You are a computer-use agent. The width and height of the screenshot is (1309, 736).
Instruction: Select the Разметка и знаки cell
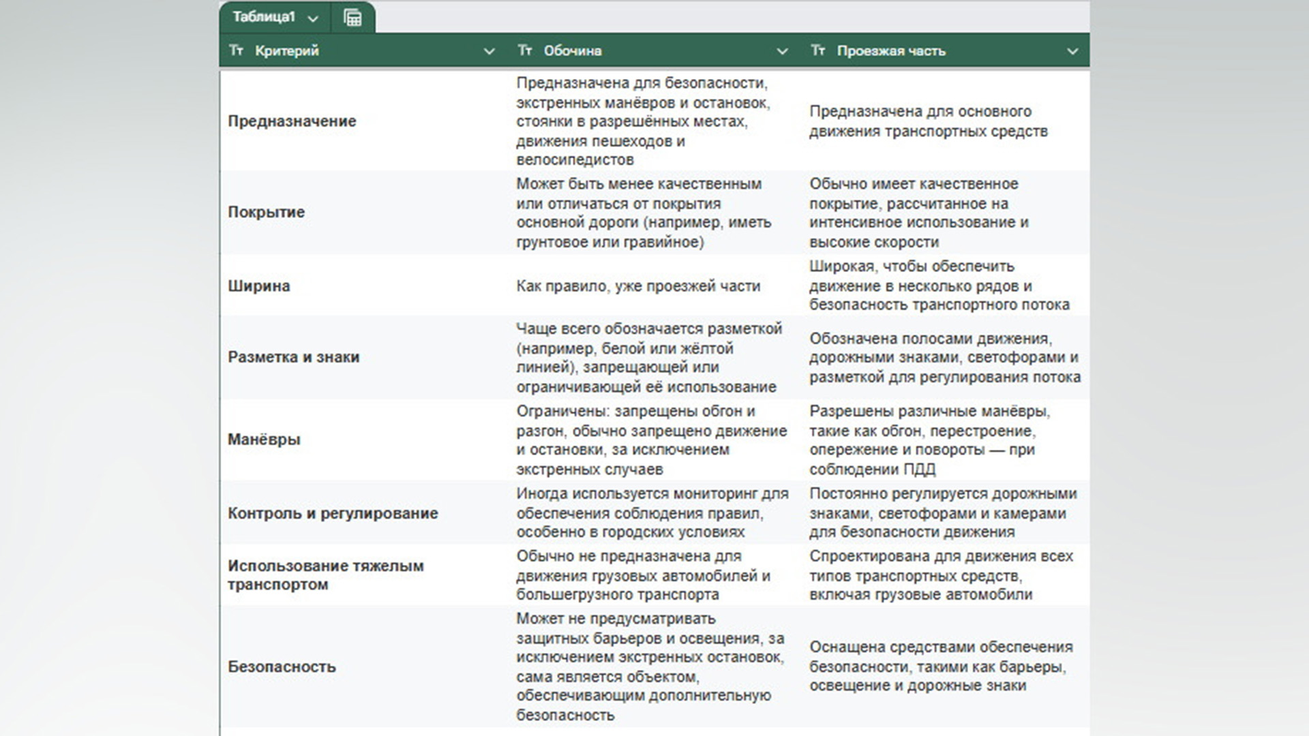coord(293,357)
